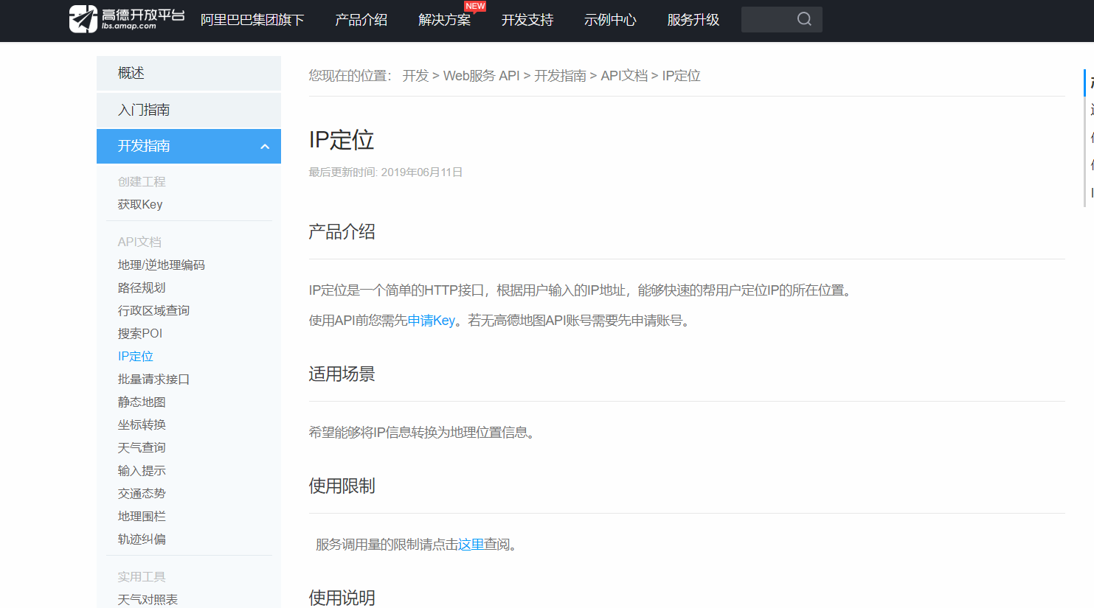
Task: Click 开发 in the breadcrumb
Action: [415, 76]
